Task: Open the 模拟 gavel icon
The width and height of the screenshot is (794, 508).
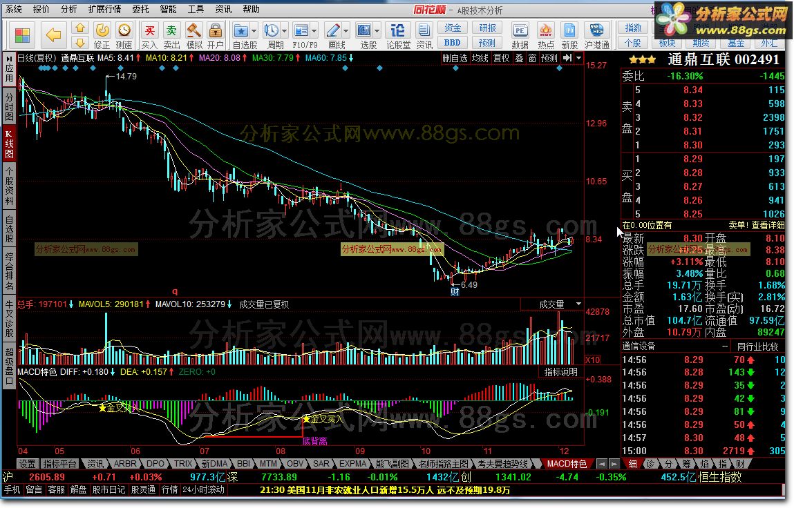Action: pos(194,36)
